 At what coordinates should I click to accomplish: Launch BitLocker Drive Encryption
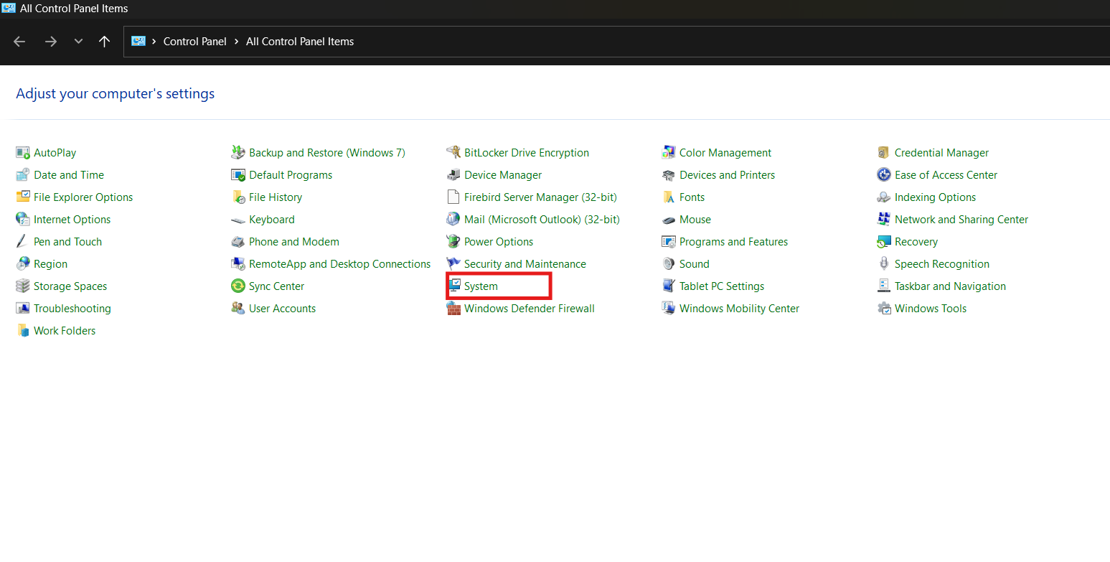pos(527,152)
